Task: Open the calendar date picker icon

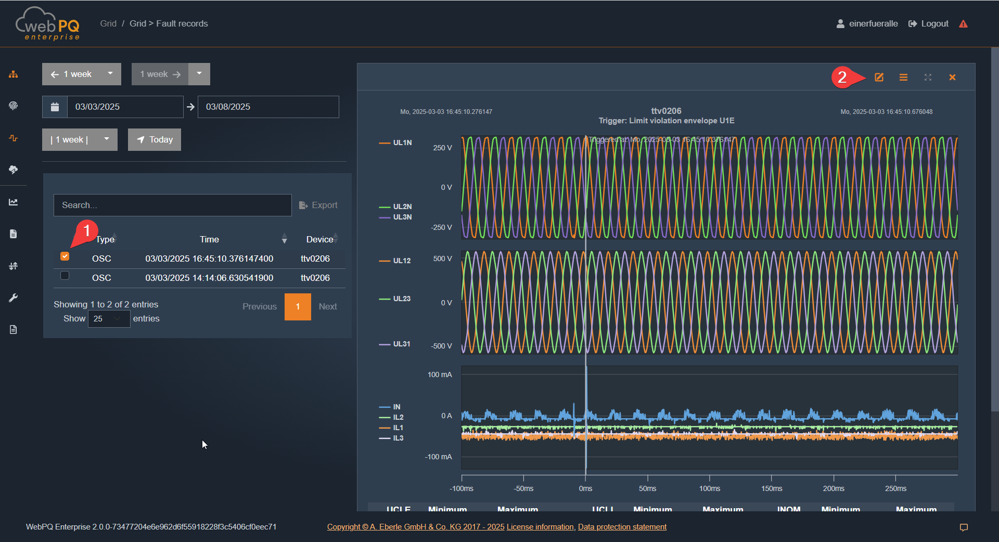Action: click(x=55, y=107)
